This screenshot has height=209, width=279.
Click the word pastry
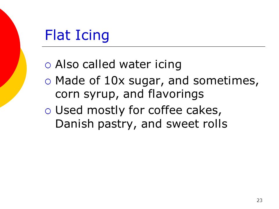click(117, 125)
